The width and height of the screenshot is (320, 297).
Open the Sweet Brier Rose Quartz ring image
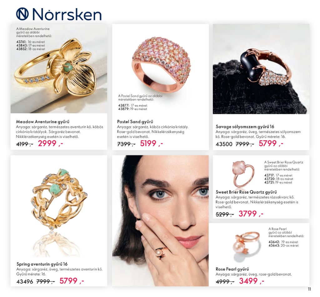(243, 174)
